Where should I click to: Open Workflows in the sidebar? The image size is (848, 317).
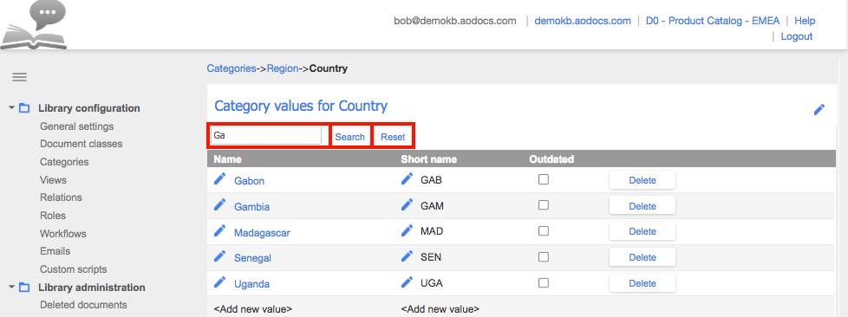coord(62,234)
